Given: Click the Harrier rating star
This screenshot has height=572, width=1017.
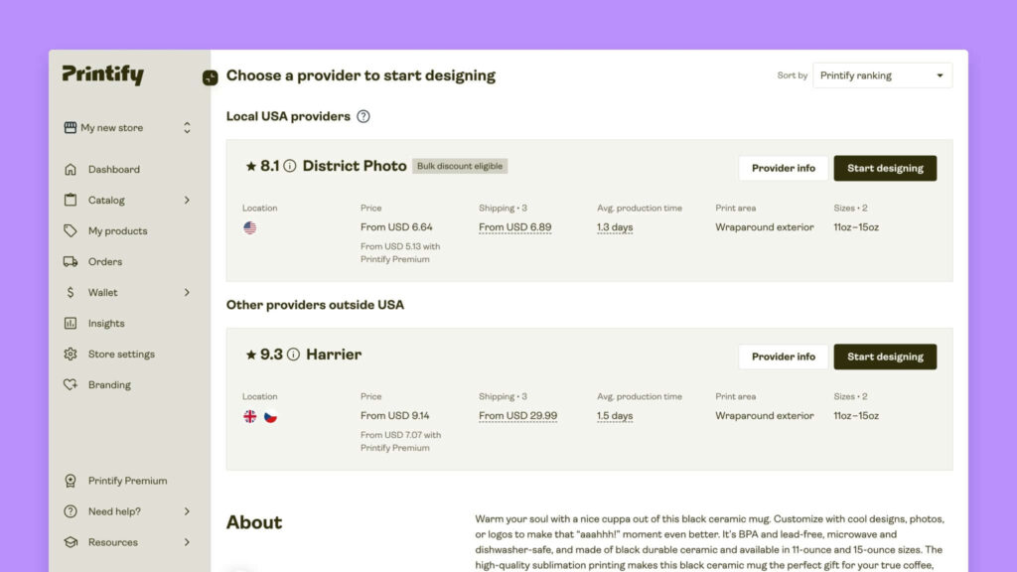Looking at the screenshot, I should [x=251, y=355].
